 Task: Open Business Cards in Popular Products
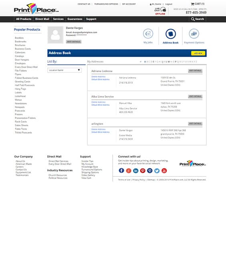pos(23,49)
